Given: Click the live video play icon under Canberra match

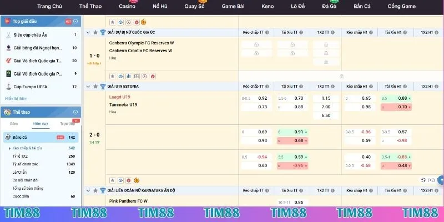Looking at the screenshot, I should coord(144,76).
